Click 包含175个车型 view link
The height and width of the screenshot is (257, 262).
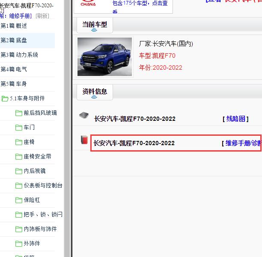(140, 6)
